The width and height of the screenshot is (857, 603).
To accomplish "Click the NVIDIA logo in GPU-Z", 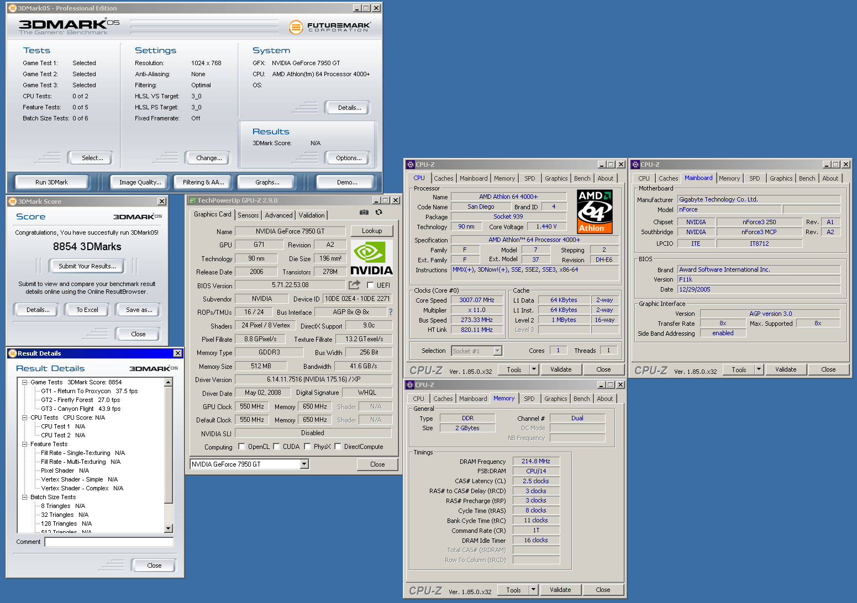I will [371, 258].
